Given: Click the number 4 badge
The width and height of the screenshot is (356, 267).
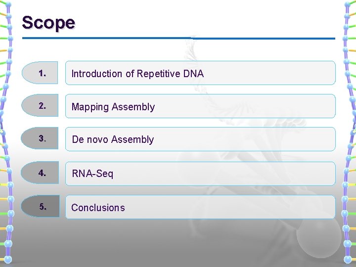Looking at the screenshot, I should coord(42,174).
